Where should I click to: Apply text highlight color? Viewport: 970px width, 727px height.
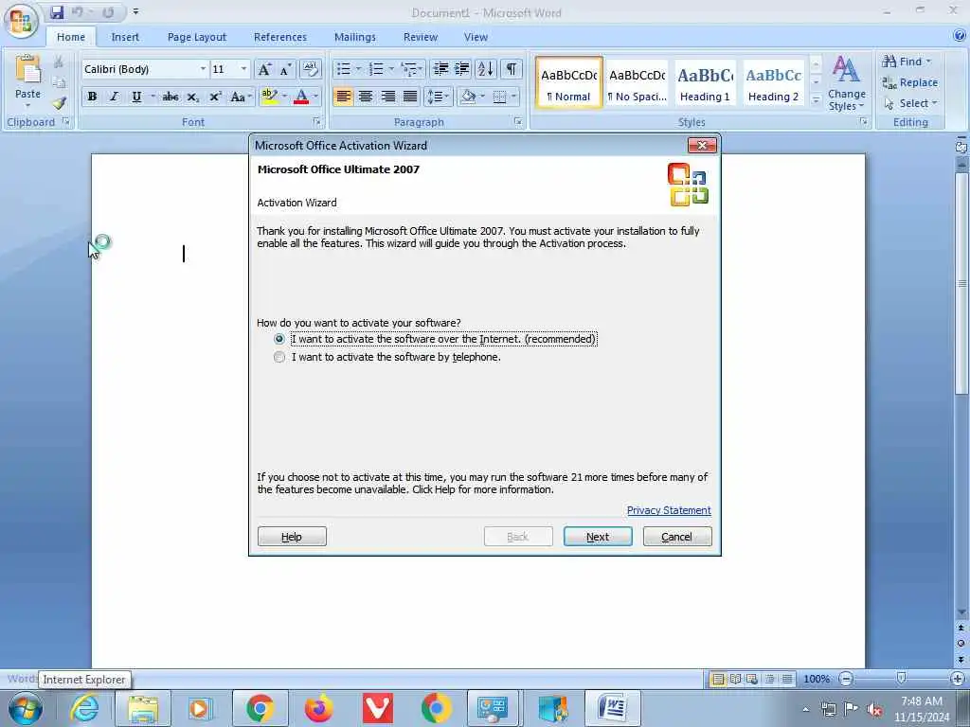click(269, 97)
